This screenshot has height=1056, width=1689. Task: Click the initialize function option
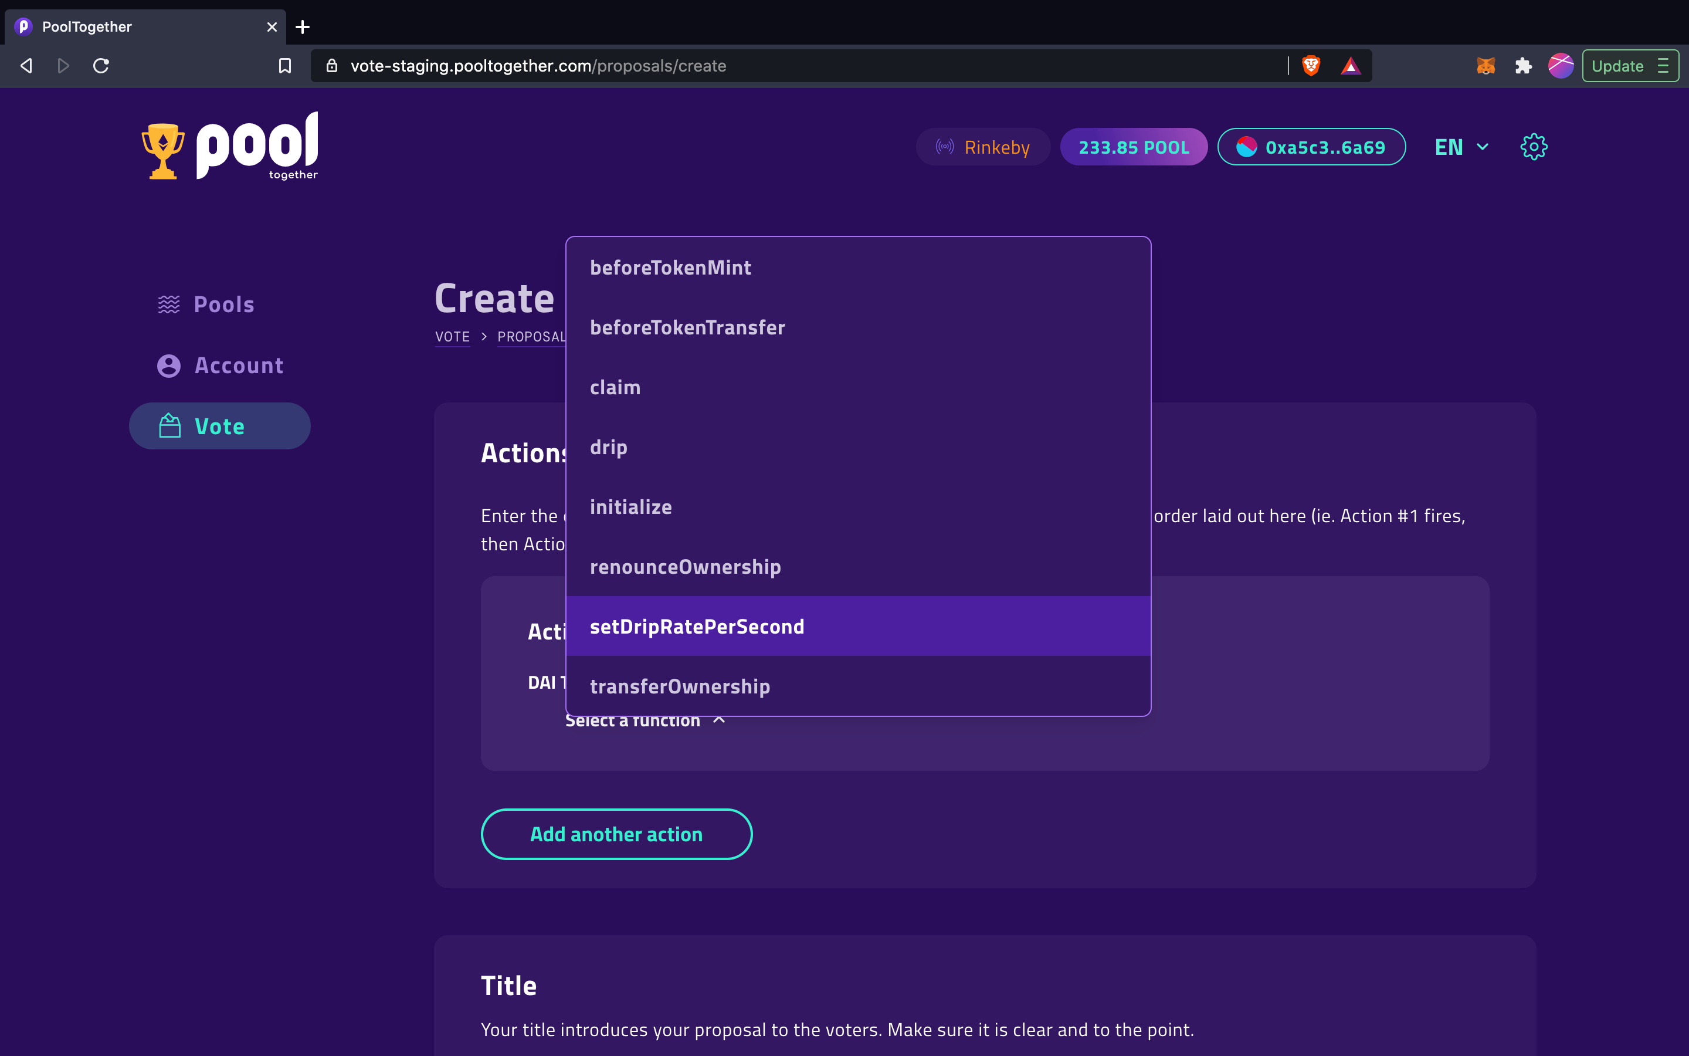pos(630,506)
